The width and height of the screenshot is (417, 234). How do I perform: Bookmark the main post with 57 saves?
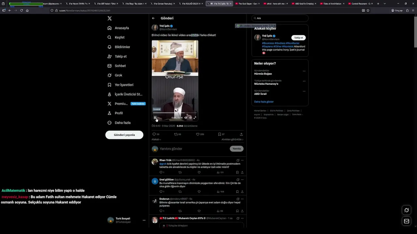221,134
